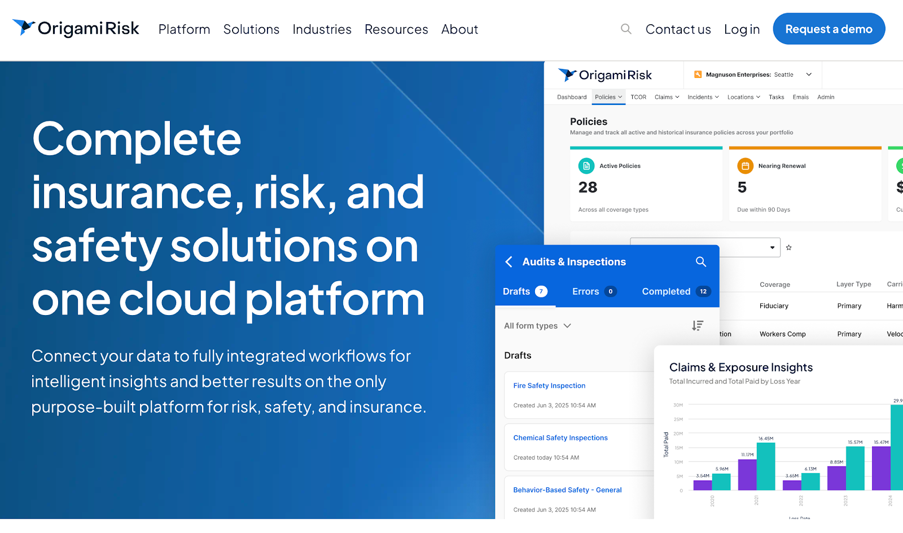
Task: Switch to the Drafts tab
Action: click(525, 291)
